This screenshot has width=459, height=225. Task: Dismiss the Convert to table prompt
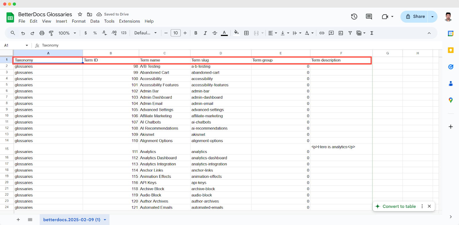429,206
